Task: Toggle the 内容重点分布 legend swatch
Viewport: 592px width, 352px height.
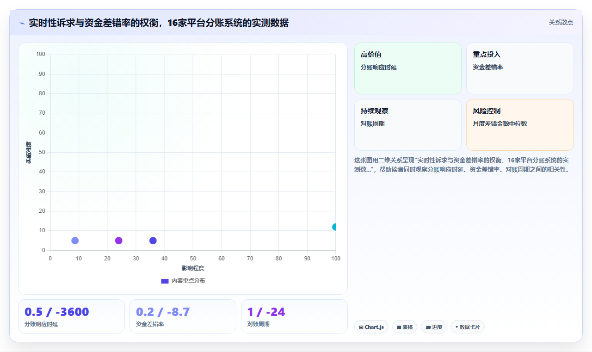Action: click(x=165, y=281)
